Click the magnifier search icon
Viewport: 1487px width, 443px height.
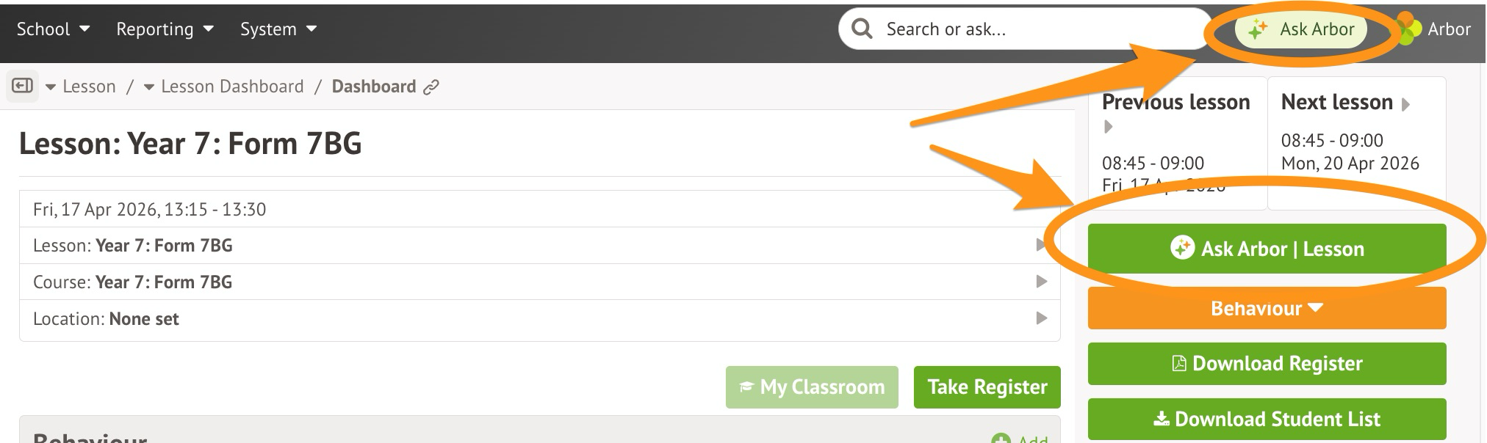(862, 29)
